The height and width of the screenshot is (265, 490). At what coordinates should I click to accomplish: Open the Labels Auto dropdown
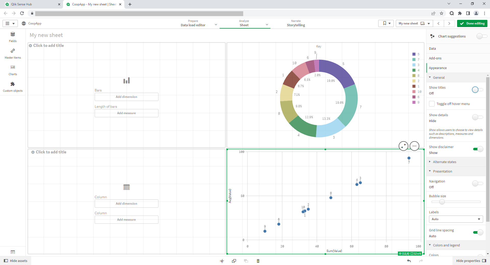[x=456, y=219]
